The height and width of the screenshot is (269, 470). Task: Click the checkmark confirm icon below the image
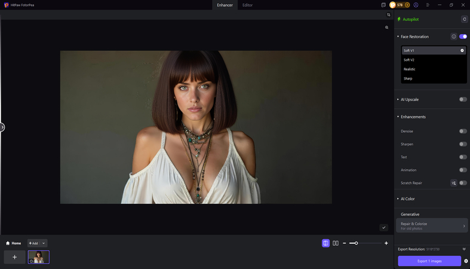tap(383, 228)
